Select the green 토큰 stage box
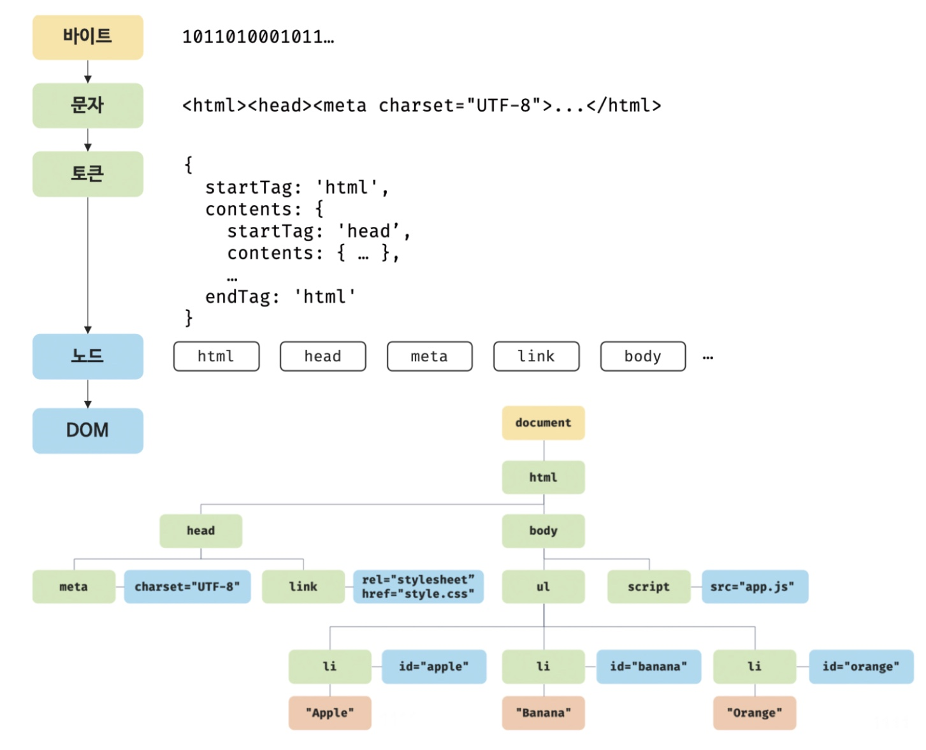Viewport: 926px width, 750px height. click(x=88, y=174)
